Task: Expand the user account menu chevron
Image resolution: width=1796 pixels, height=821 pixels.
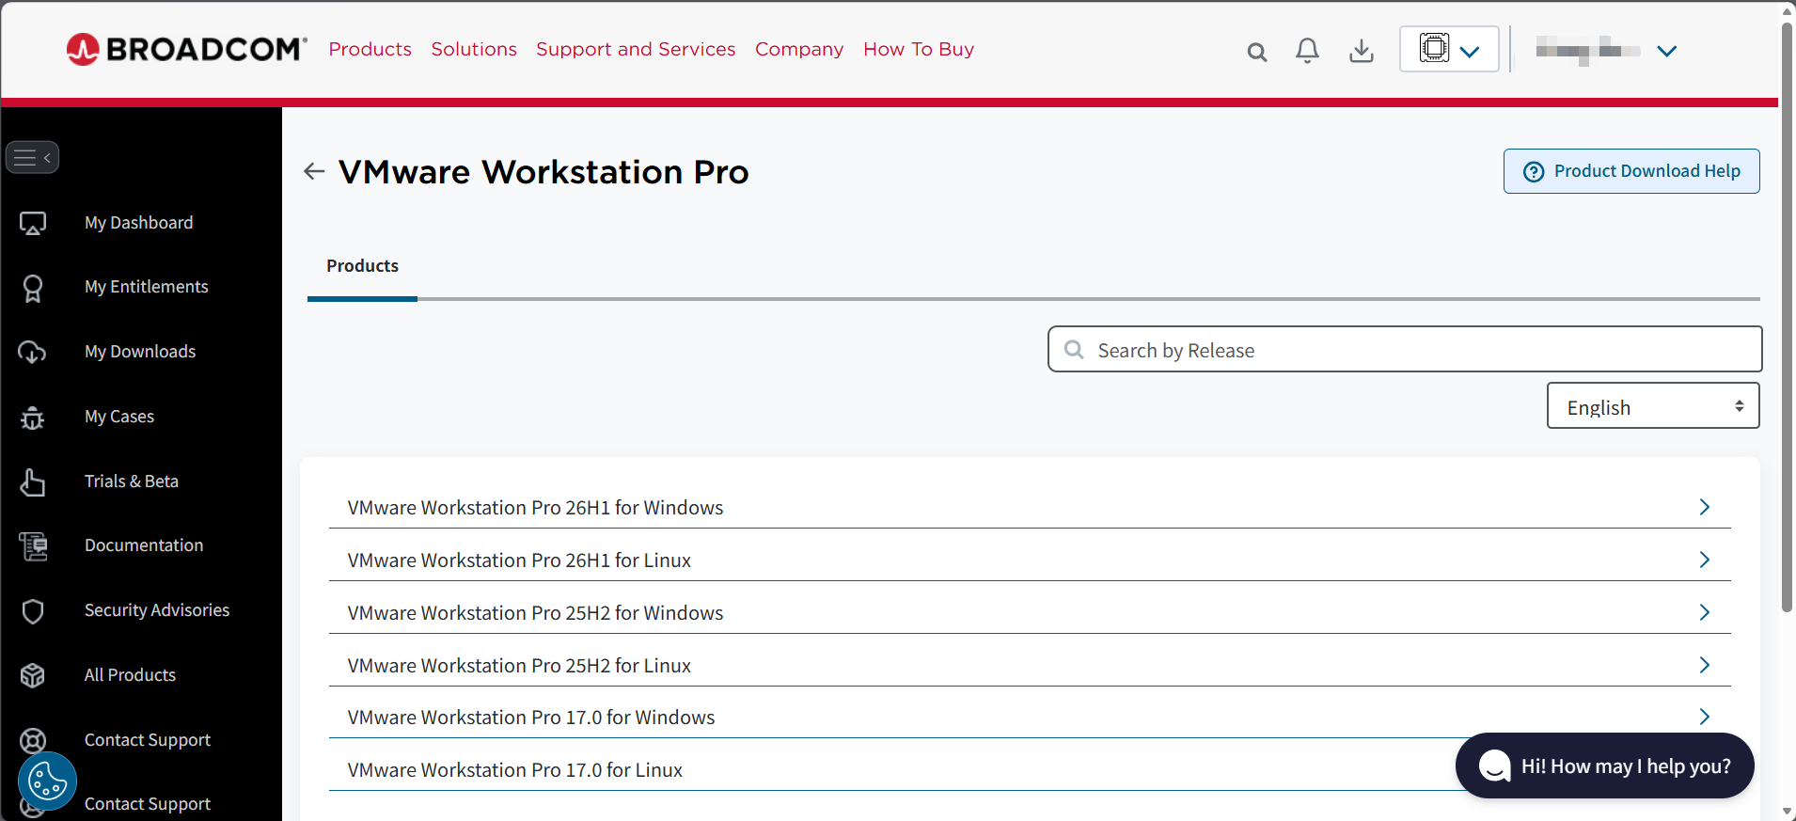Action: (x=1667, y=51)
